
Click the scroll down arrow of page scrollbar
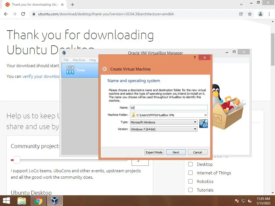coord(273,193)
